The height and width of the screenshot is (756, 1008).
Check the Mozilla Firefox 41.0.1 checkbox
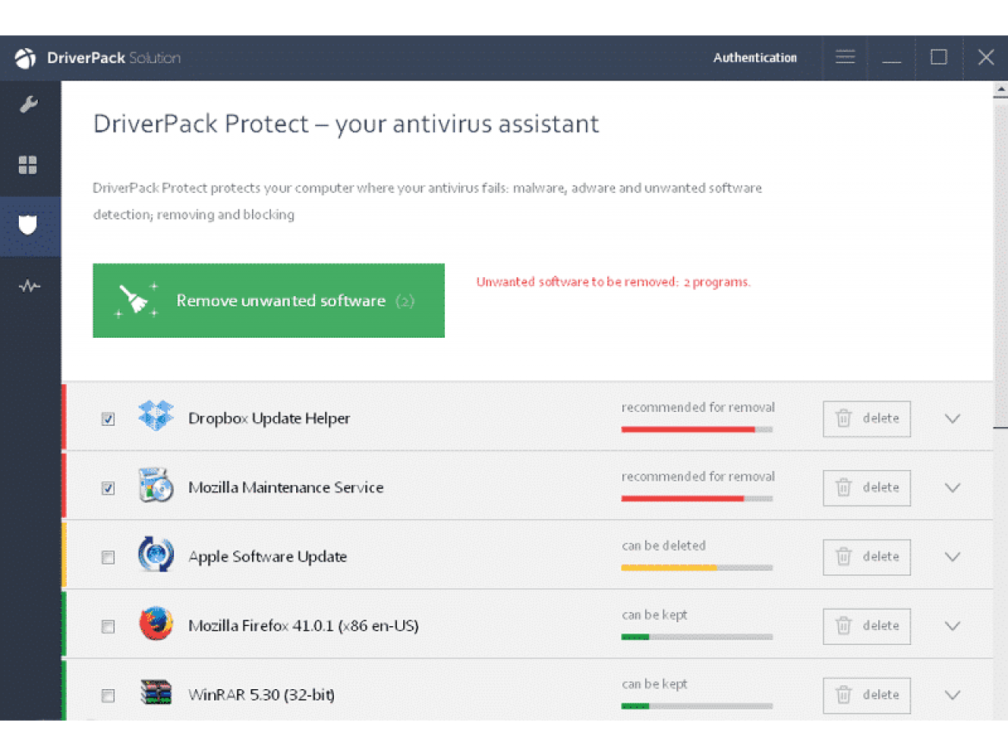click(x=108, y=627)
